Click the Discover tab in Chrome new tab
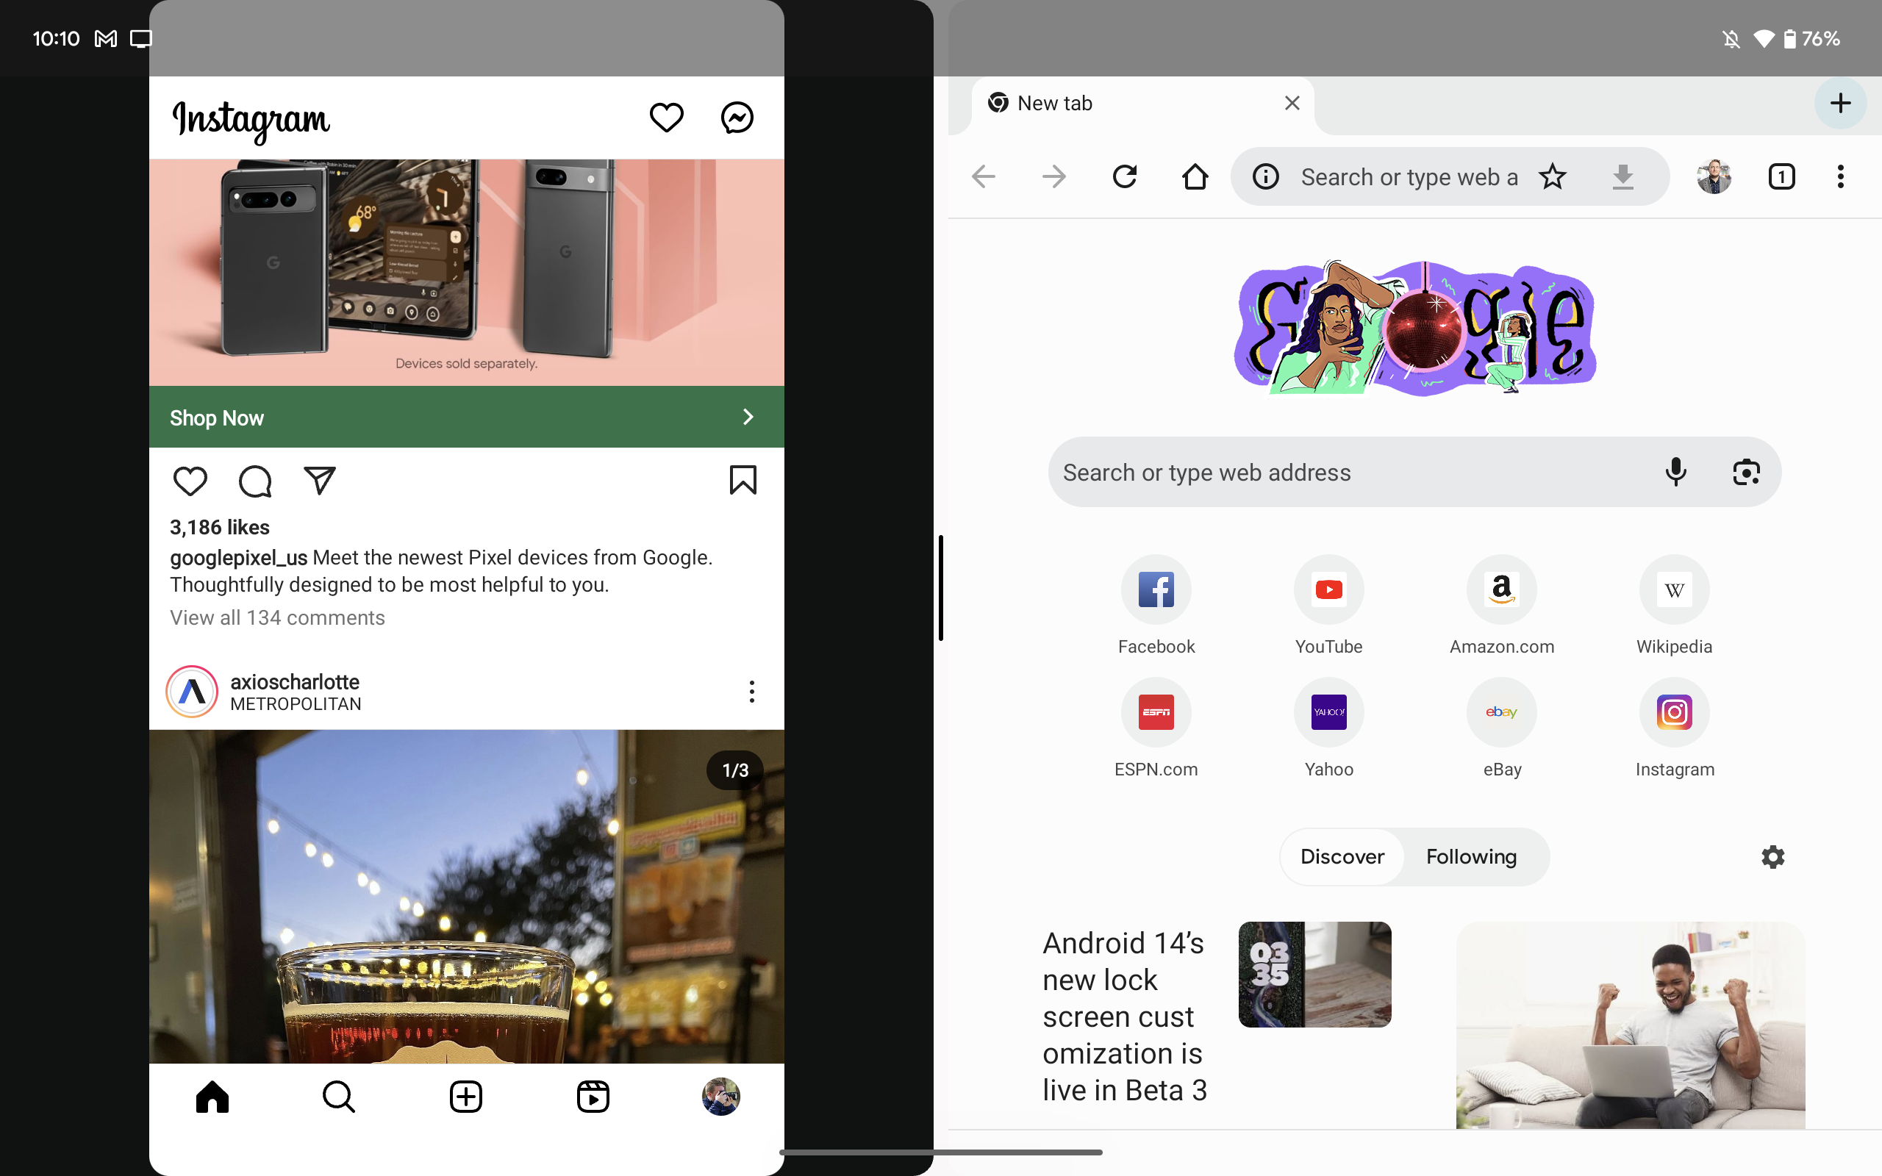1882x1176 pixels. [1342, 856]
